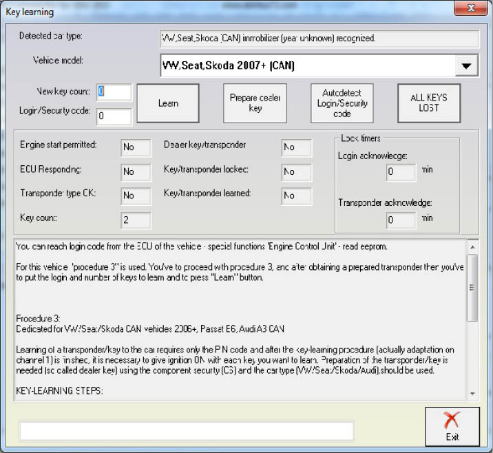Click the Key/transponder locked value box
This screenshot has width=493, height=453.
pyautogui.click(x=296, y=171)
